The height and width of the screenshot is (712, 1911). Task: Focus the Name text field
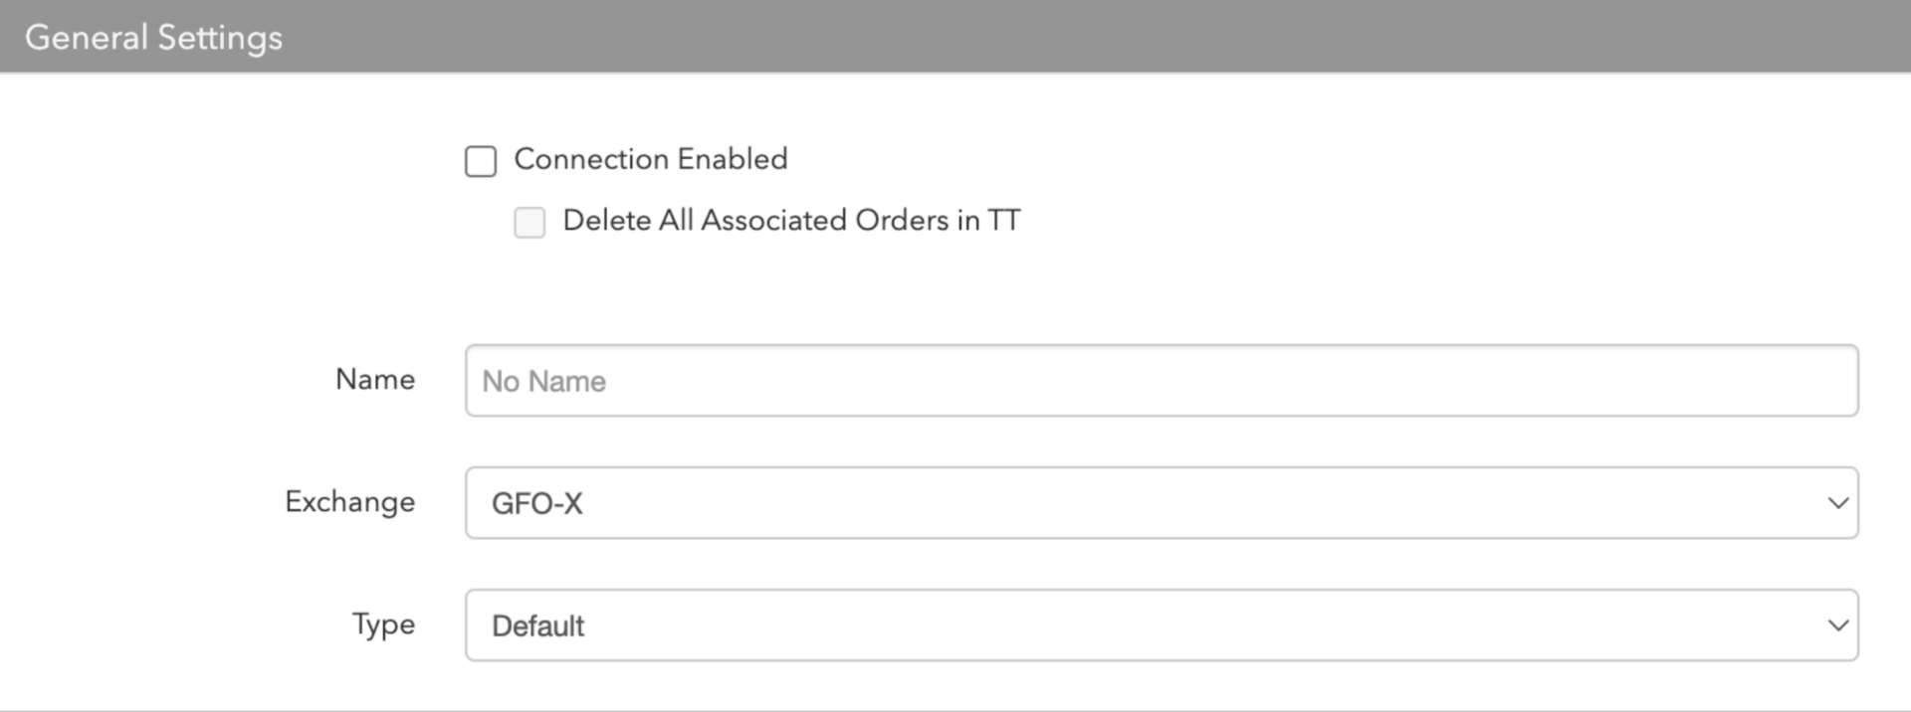pos(1162,381)
